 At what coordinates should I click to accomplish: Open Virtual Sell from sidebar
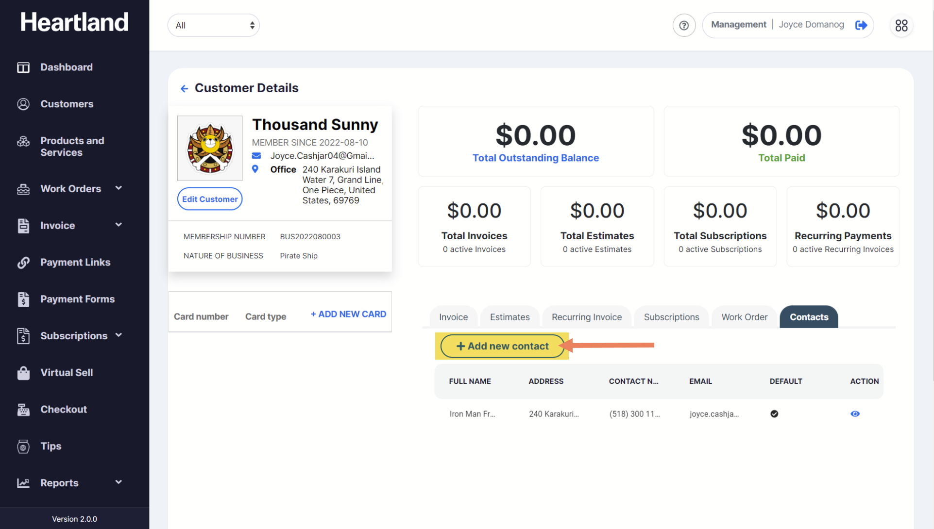(66, 373)
